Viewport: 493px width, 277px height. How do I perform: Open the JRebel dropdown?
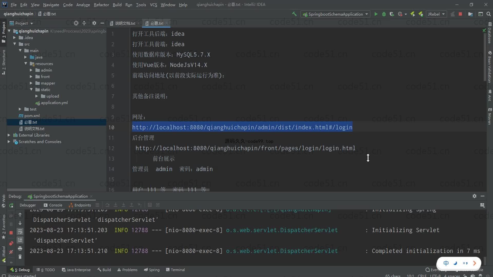pos(436,14)
